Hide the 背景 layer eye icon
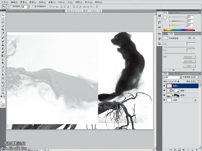The image size is (202, 151). point(164,100)
